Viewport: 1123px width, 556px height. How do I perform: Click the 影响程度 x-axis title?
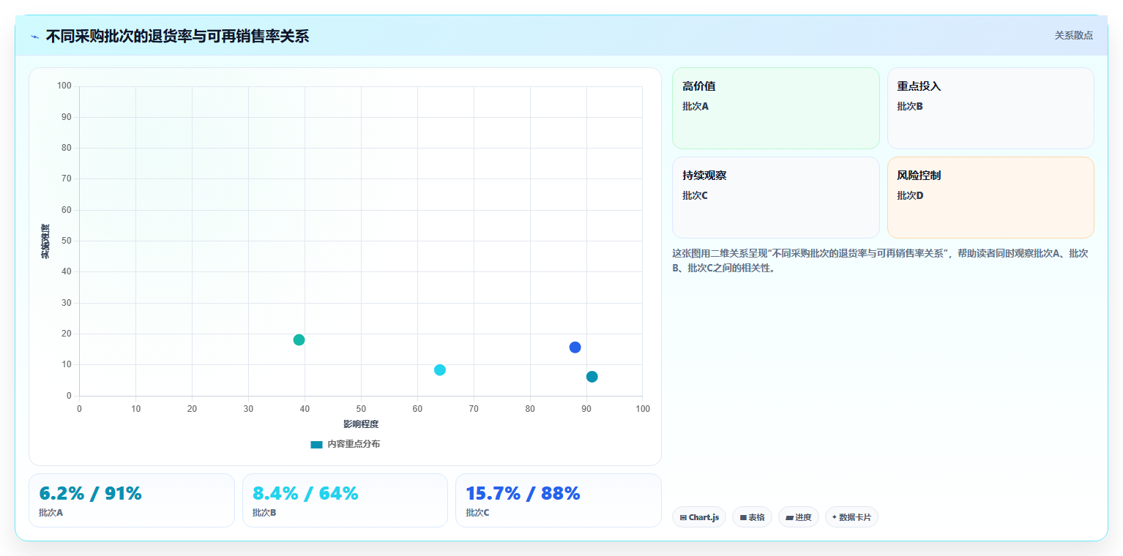[x=361, y=424]
